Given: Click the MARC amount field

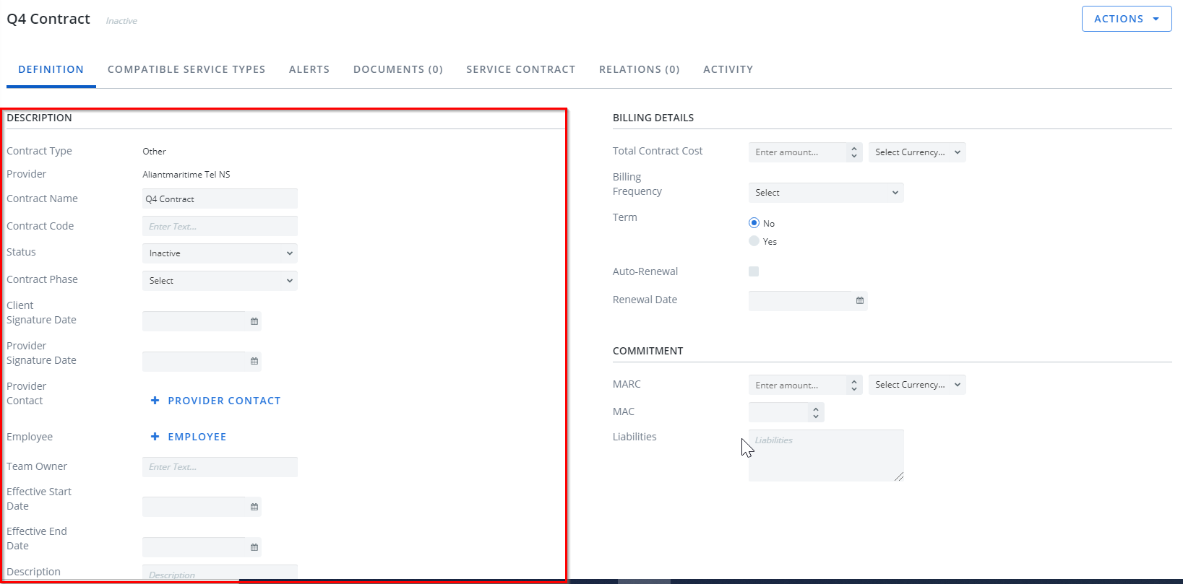Looking at the screenshot, I should point(798,385).
